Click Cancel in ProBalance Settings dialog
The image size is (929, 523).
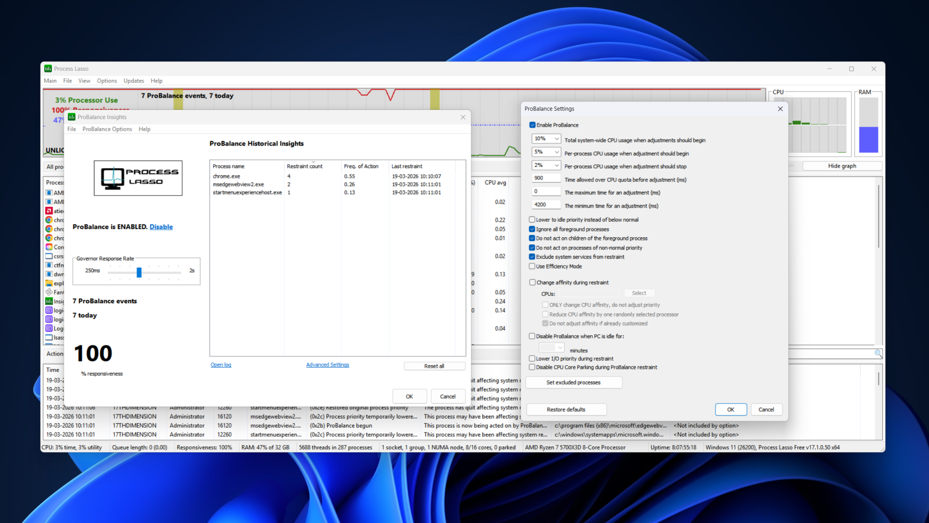[x=766, y=410]
